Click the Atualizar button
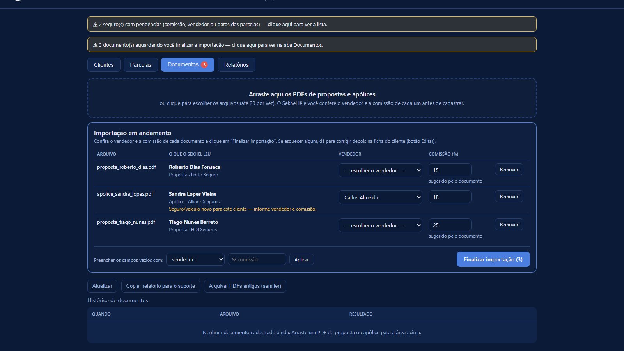 tap(102, 286)
